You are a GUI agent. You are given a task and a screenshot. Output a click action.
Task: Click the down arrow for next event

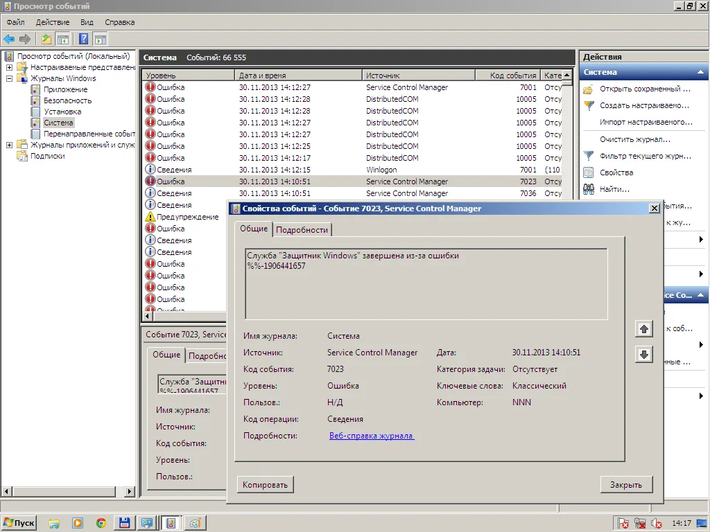coord(643,355)
